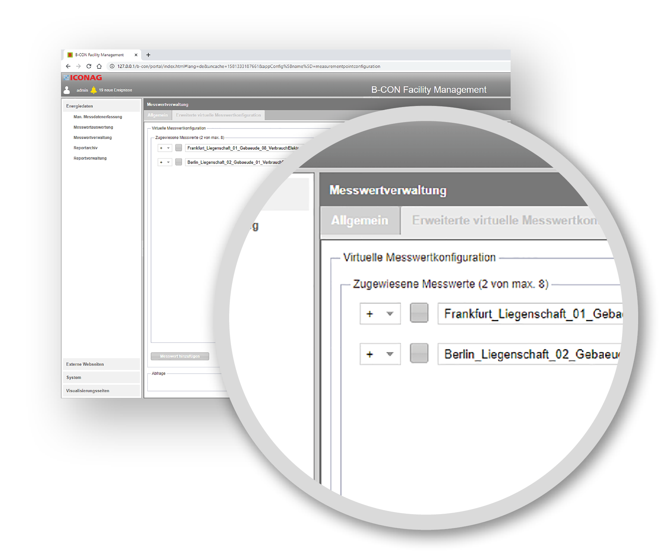The width and height of the screenshot is (659, 551).
Task: Click the site info icon in address bar
Action: (x=112, y=66)
